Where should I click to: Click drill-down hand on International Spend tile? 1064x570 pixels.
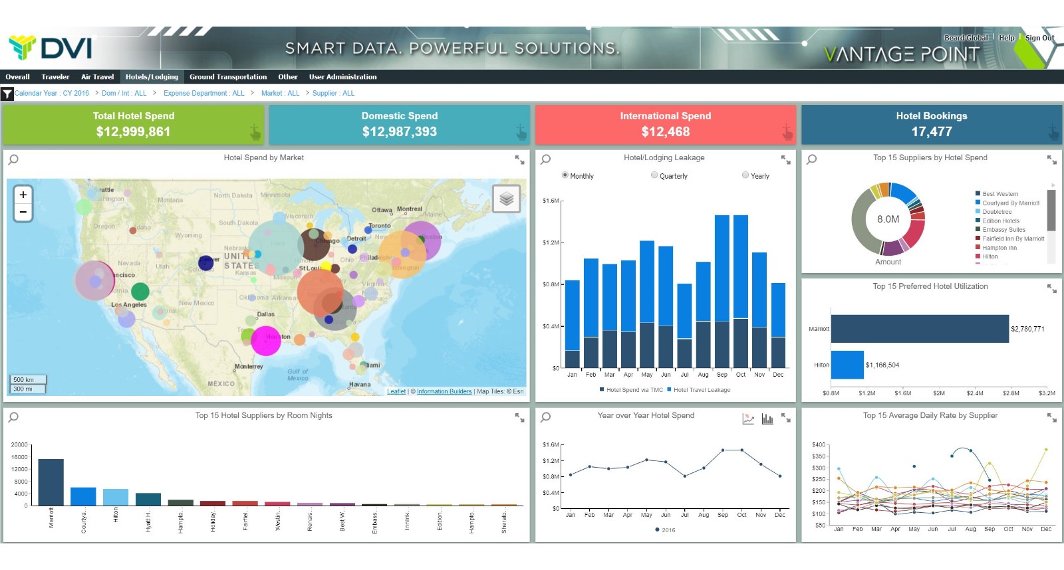point(787,132)
